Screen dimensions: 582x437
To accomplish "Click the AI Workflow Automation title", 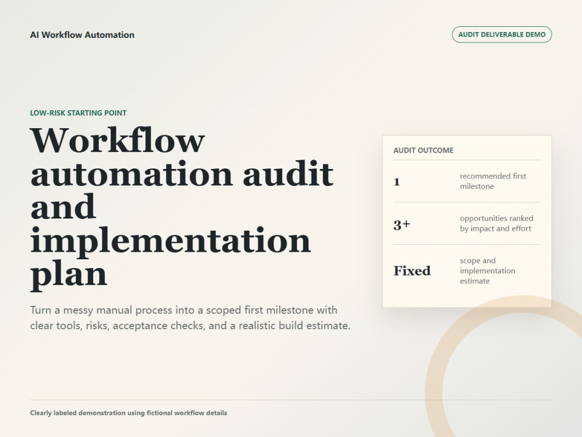I will (82, 35).
